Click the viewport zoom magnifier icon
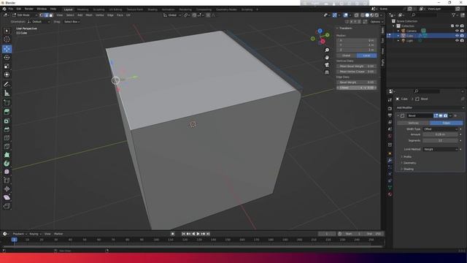 point(327,50)
